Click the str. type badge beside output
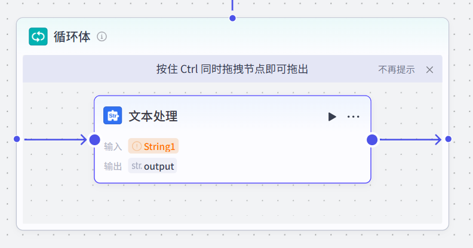This screenshot has width=473, height=248. tap(137, 166)
